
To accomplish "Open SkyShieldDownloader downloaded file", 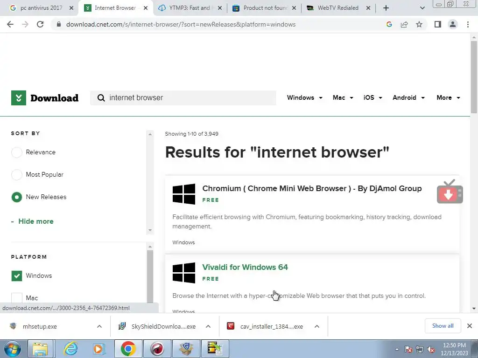I will pos(163,327).
